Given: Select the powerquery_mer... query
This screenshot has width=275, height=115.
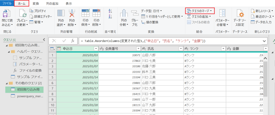Looking at the screenshot, I should (x=27, y=96).
